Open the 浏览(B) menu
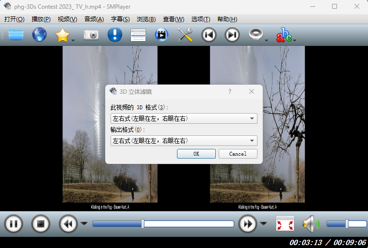Image resolution: width=368 pixels, height=248 pixels. point(146,19)
